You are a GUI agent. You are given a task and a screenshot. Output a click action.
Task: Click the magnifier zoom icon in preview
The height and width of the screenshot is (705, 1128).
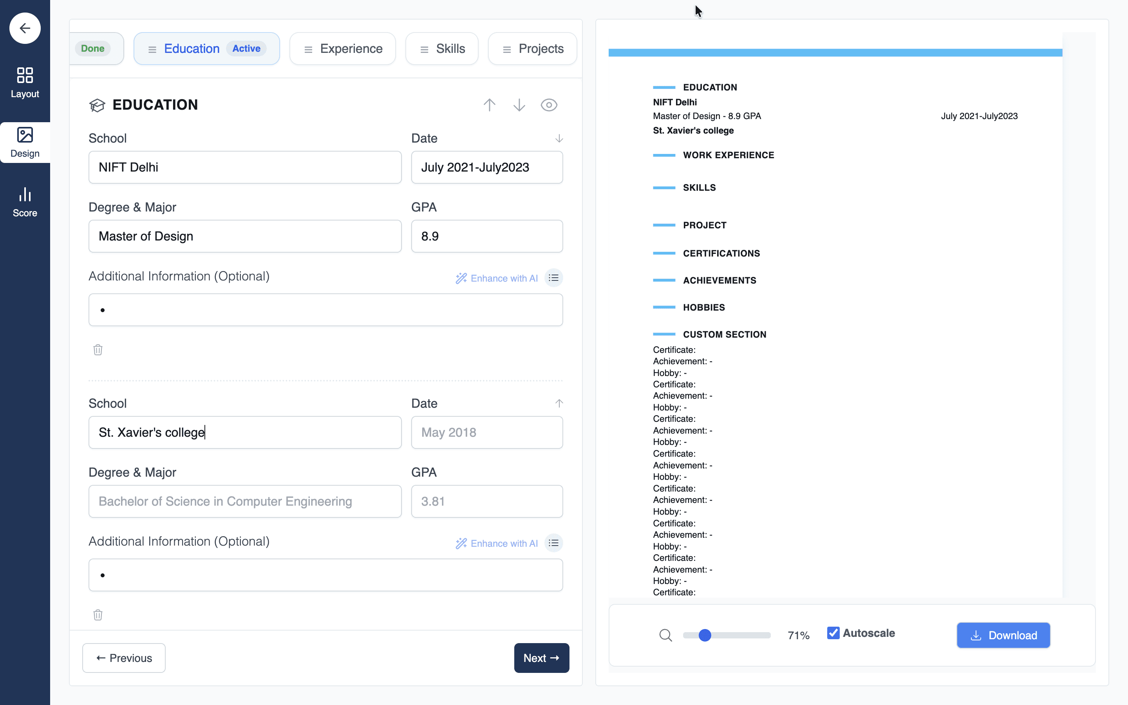point(665,635)
